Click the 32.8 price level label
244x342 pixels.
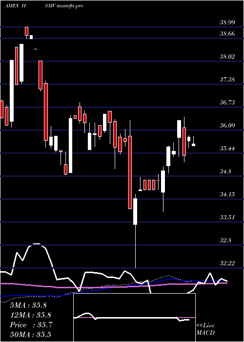coord(226,240)
